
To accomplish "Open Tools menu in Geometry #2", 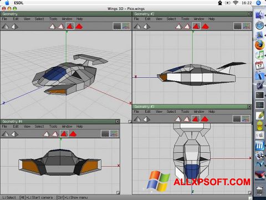I will tap(185, 19).
